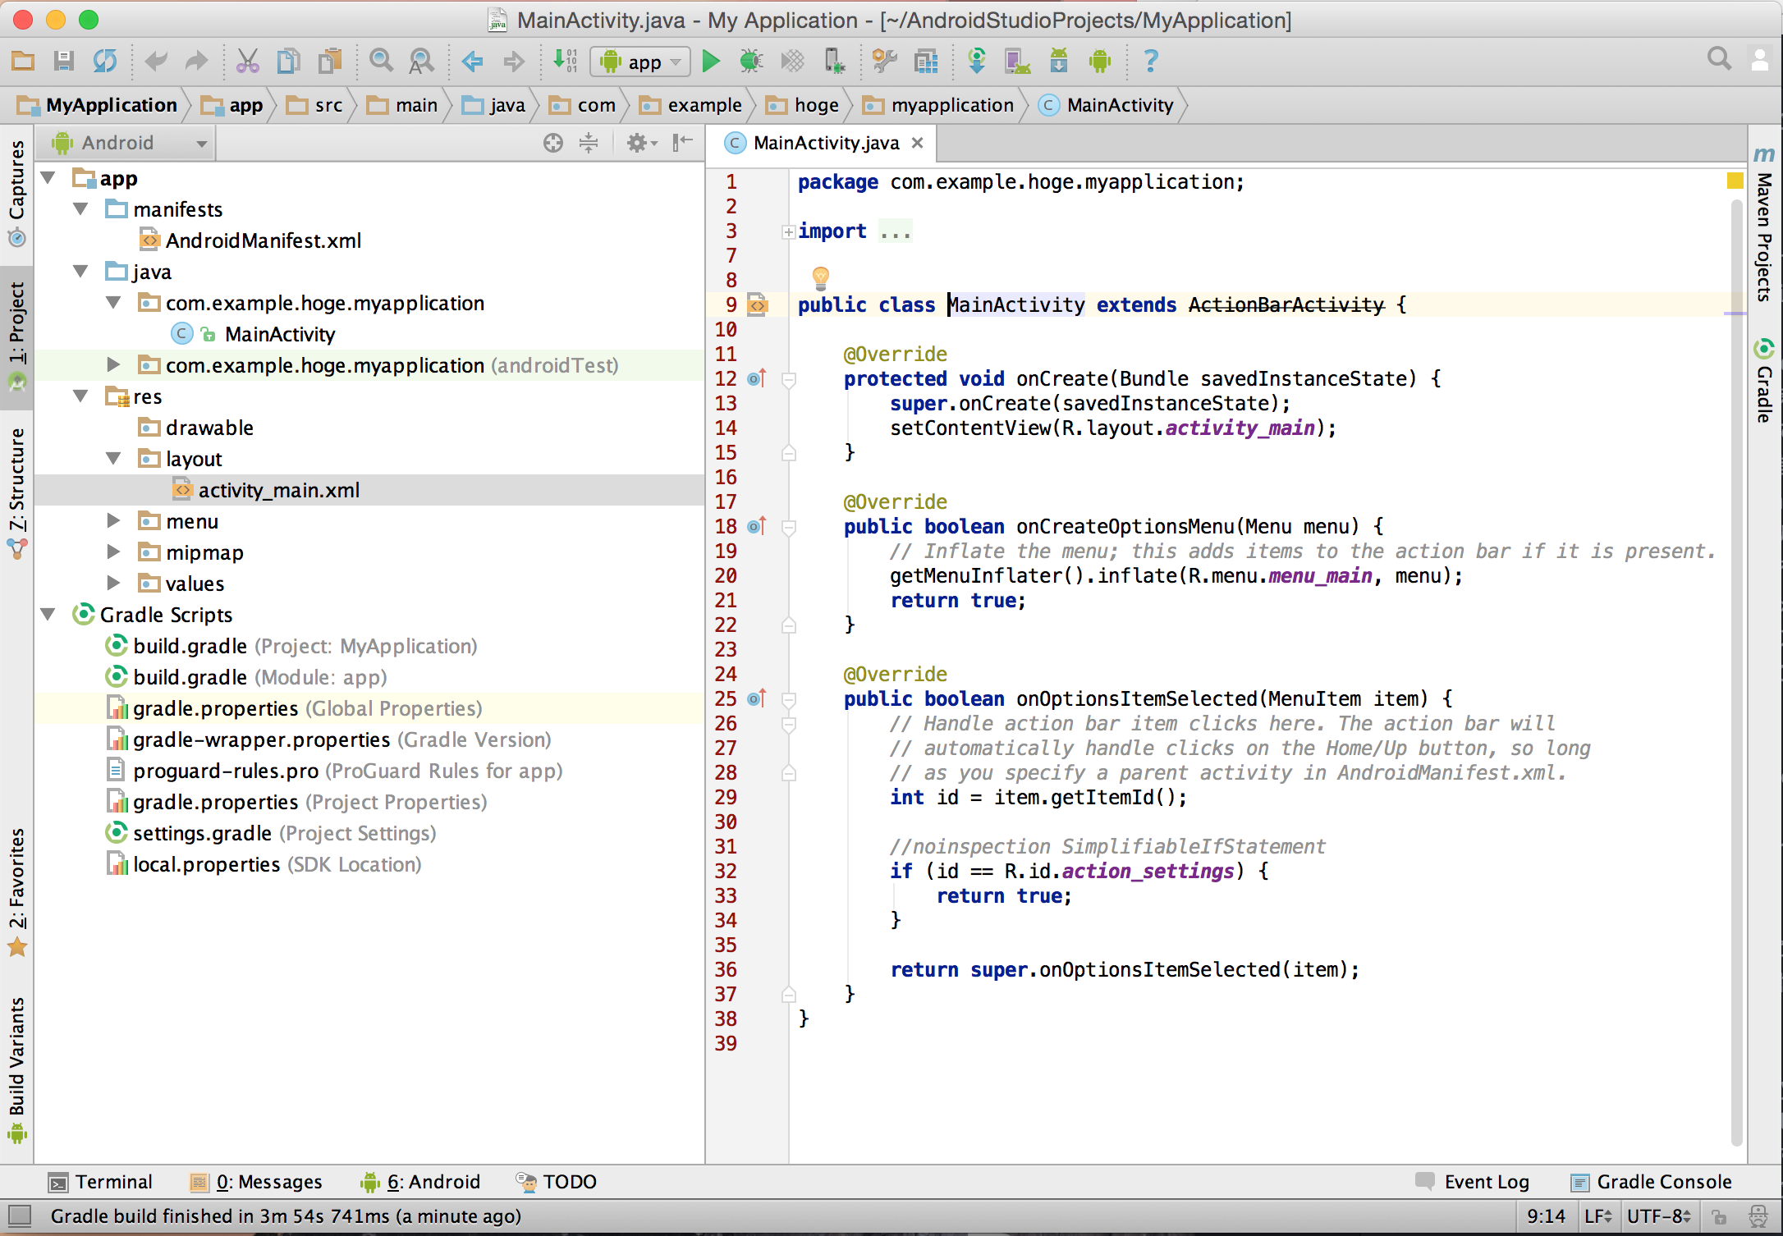Open the 6: Android tab
1783x1236 pixels.
click(x=420, y=1182)
